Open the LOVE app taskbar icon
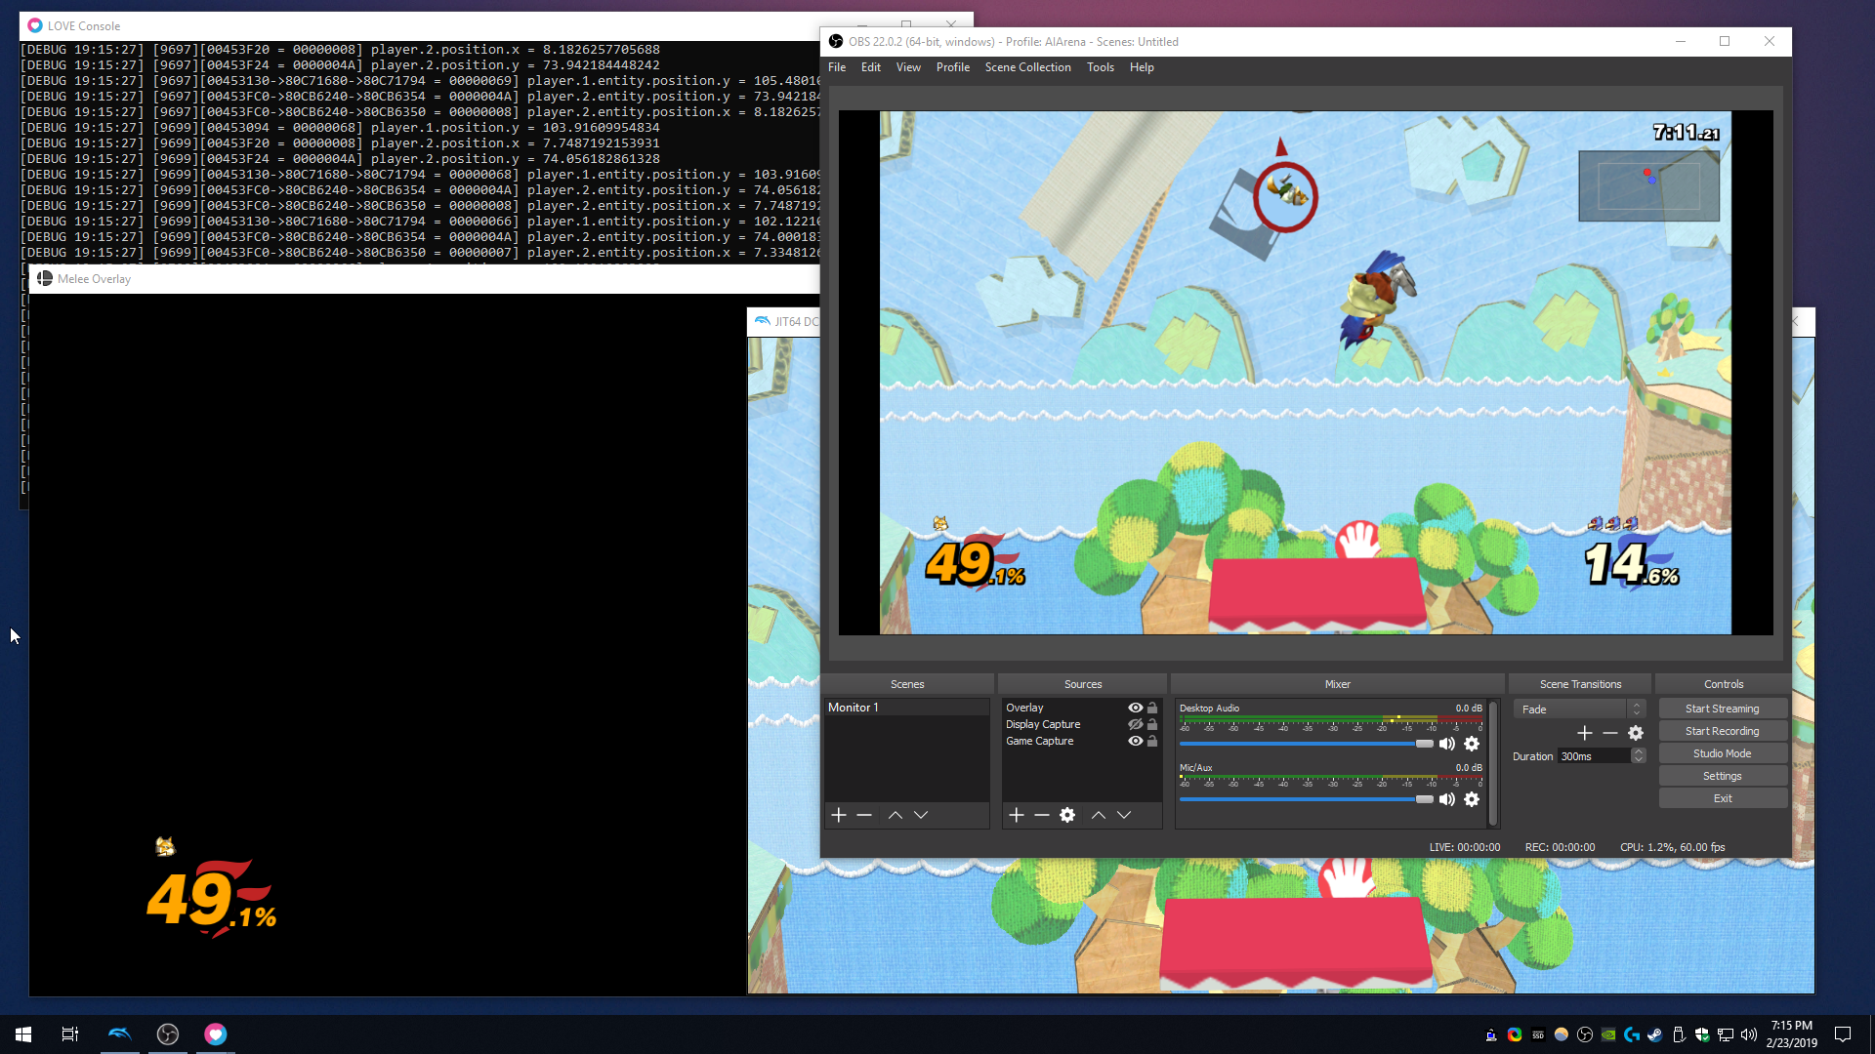 [x=216, y=1034]
